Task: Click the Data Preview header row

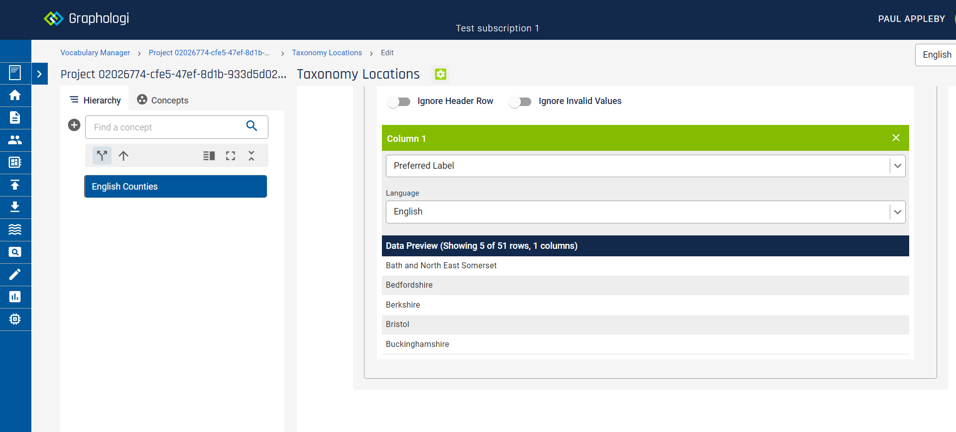Action: pyautogui.click(x=645, y=246)
